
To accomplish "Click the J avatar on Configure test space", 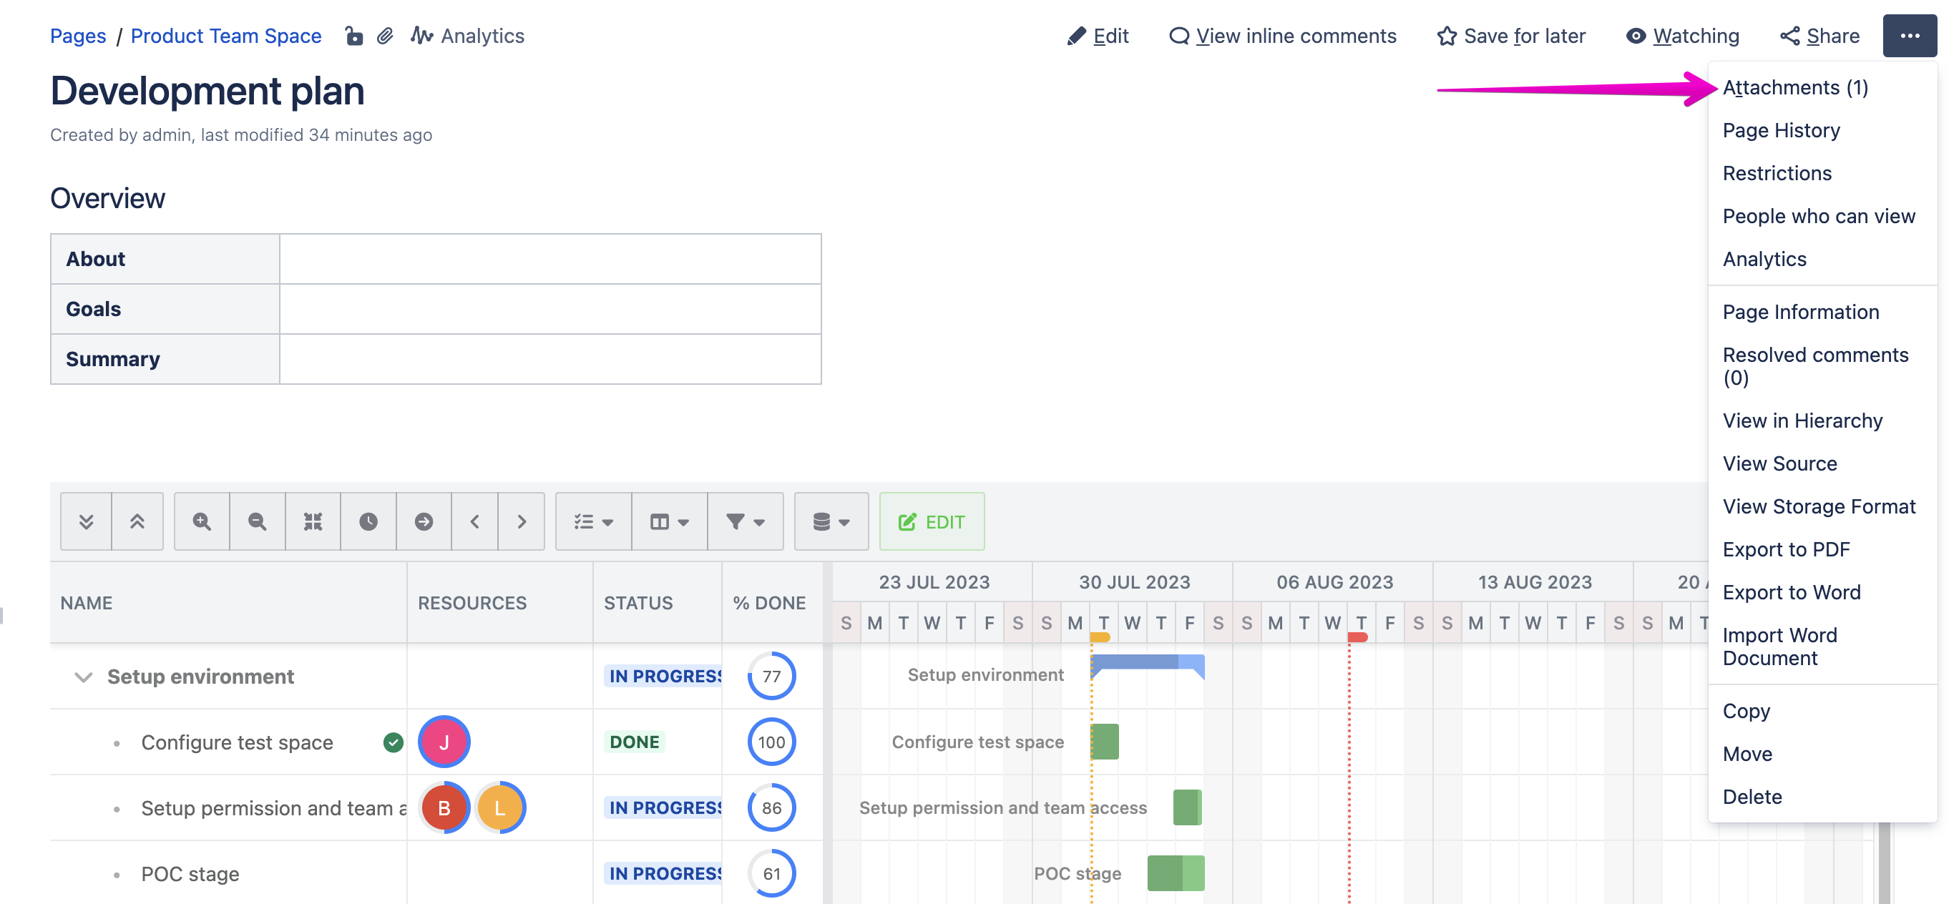I will [x=444, y=742].
